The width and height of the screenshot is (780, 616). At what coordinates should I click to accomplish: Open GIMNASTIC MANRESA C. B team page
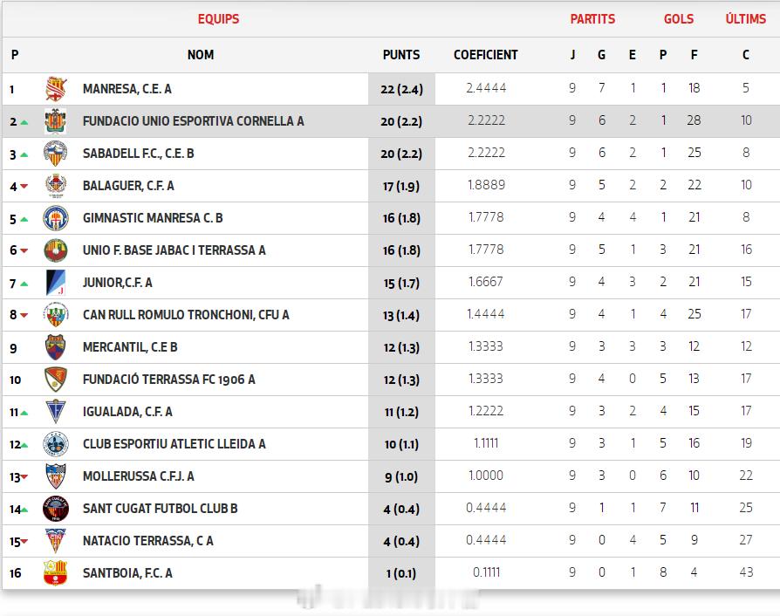[153, 218]
